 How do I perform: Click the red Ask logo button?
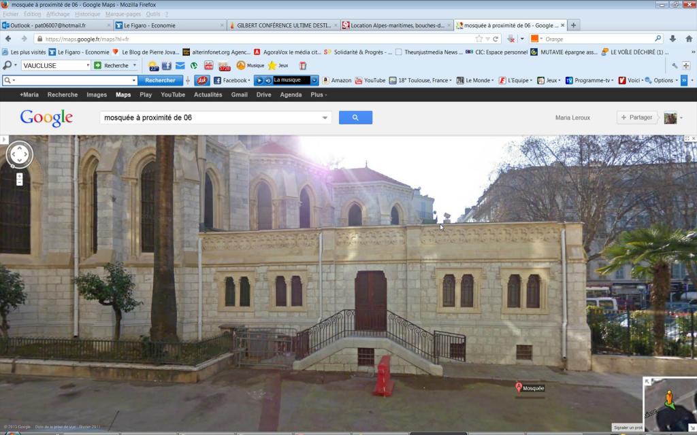(x=202, y=80)
